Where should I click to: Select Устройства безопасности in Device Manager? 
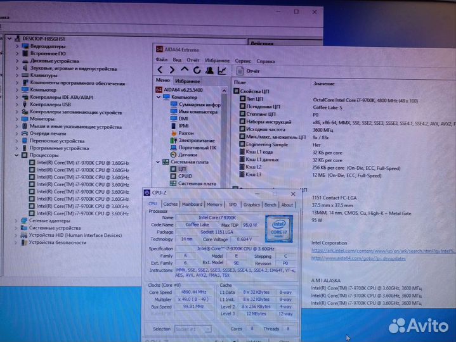point(54,243)
